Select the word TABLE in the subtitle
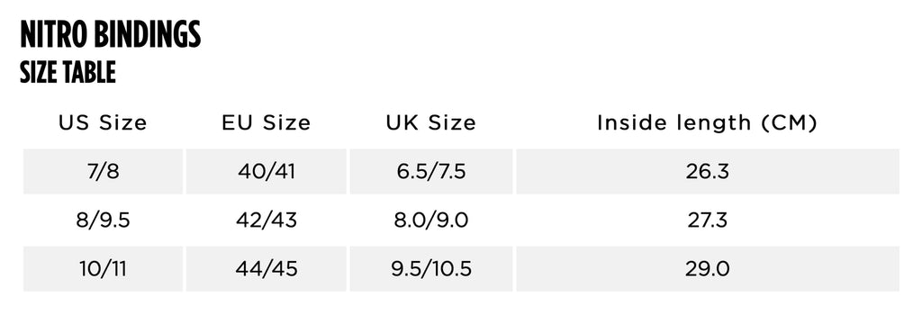 coord(89,73)
